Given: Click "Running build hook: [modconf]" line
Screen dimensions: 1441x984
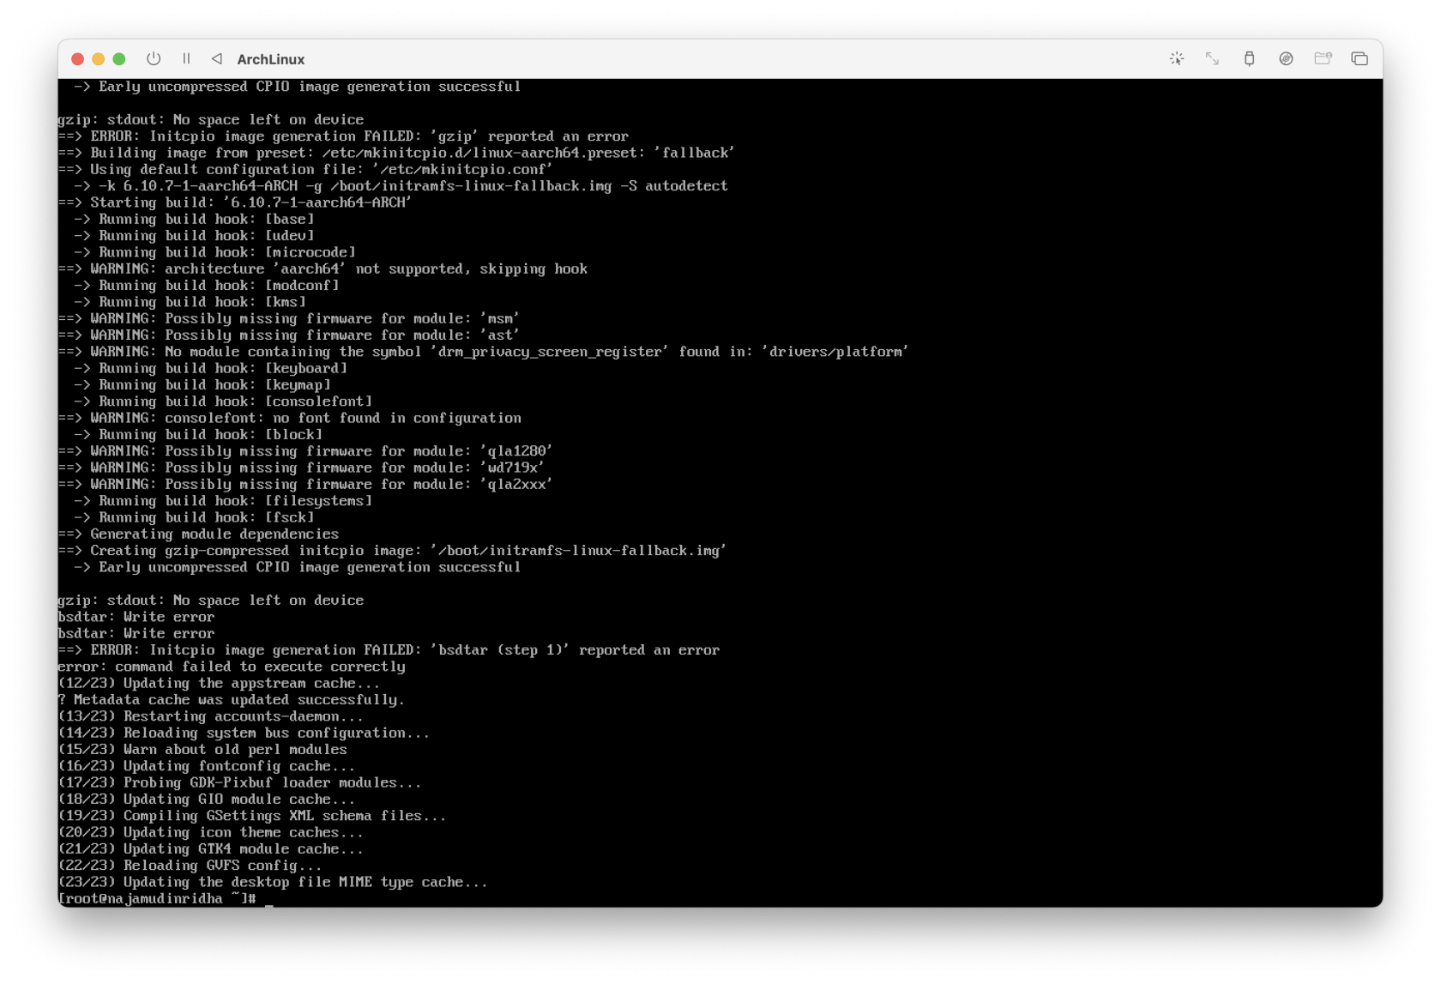Looking at the screenshot, I should point(207,286).
